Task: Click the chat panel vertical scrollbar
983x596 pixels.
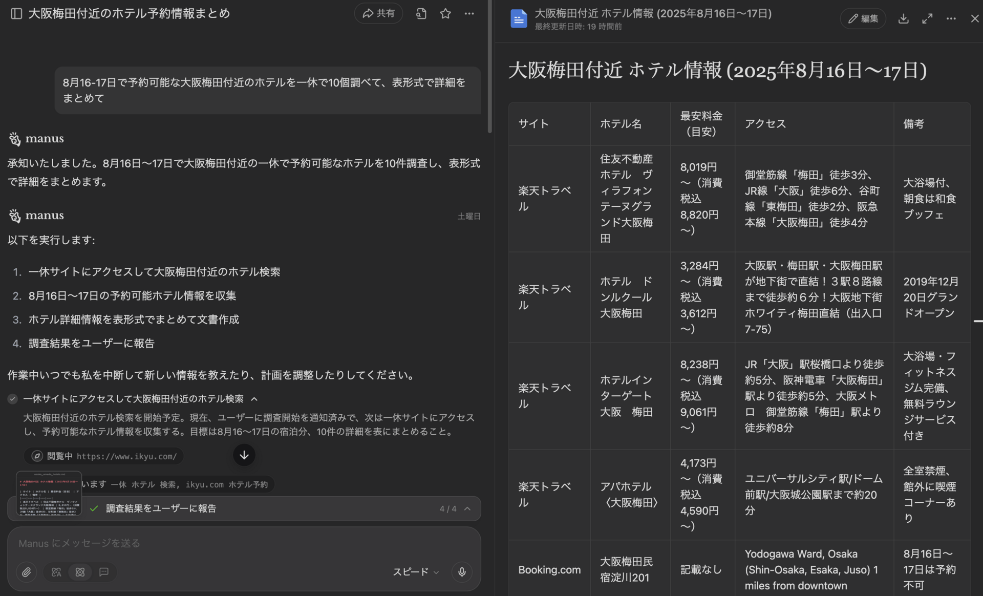Action: coord(489,67)
